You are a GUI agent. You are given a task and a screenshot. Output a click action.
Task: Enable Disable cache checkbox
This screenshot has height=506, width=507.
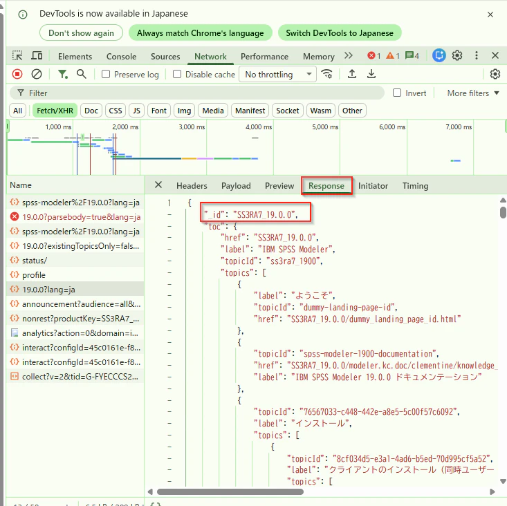click(177, 75)
